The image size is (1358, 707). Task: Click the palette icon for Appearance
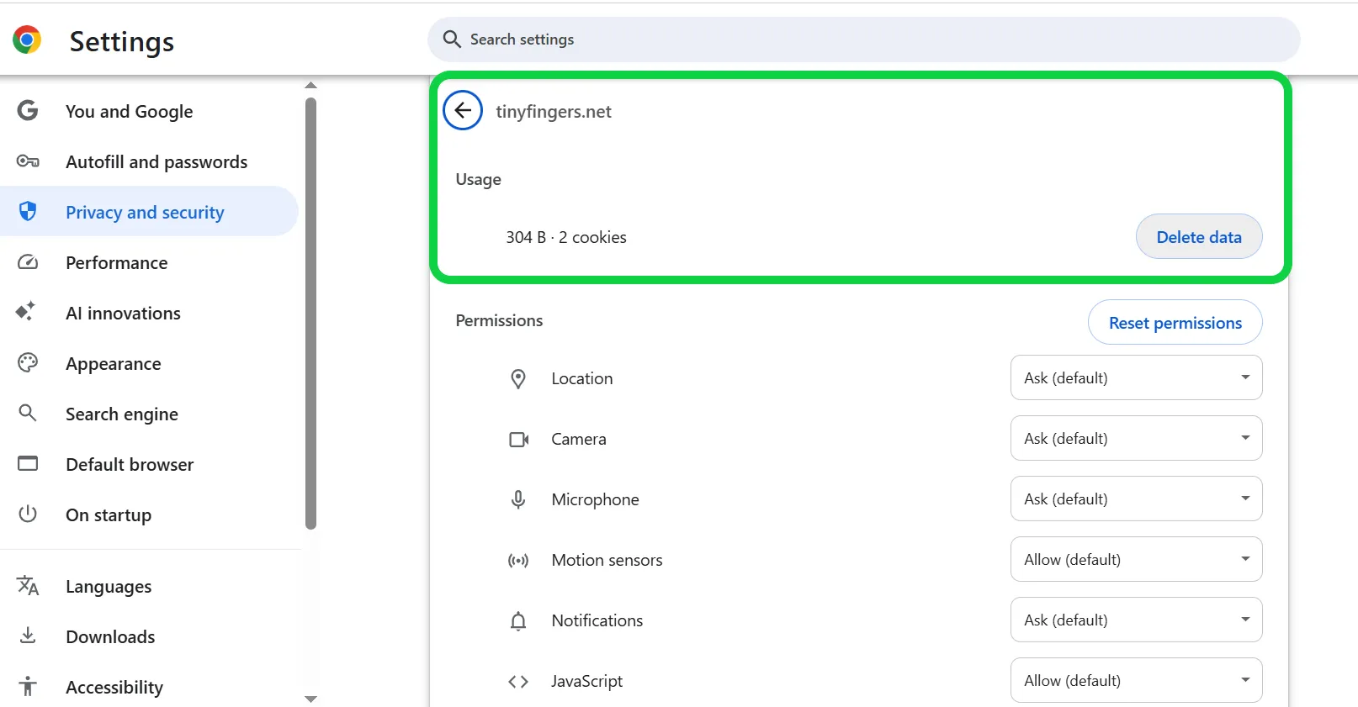click(x=28, y=362)
